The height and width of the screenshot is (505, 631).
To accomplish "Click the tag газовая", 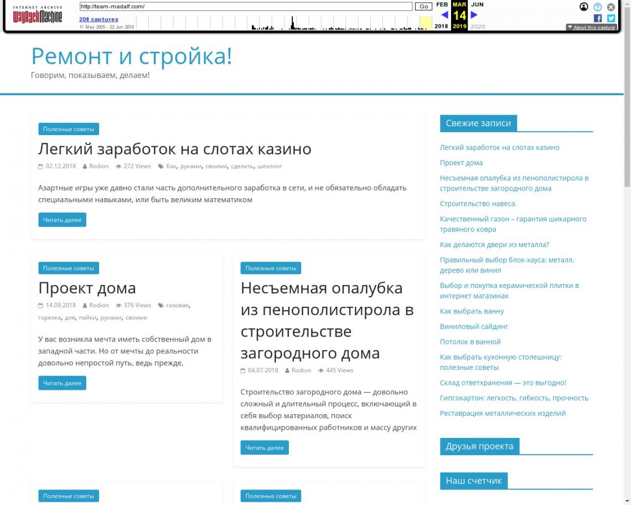I will coord(178,305).
